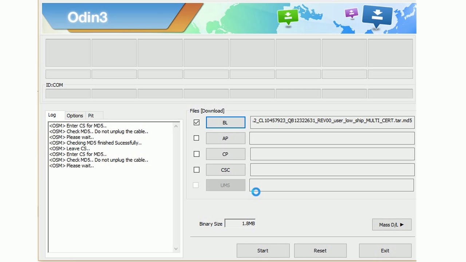The image size is (466, 262).
Task: Reset the Odin settings
Action: pos(320,250)
